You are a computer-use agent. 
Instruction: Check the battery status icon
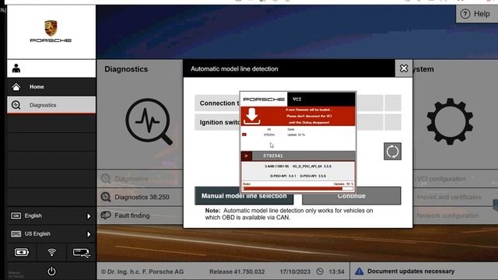(22, 252)
